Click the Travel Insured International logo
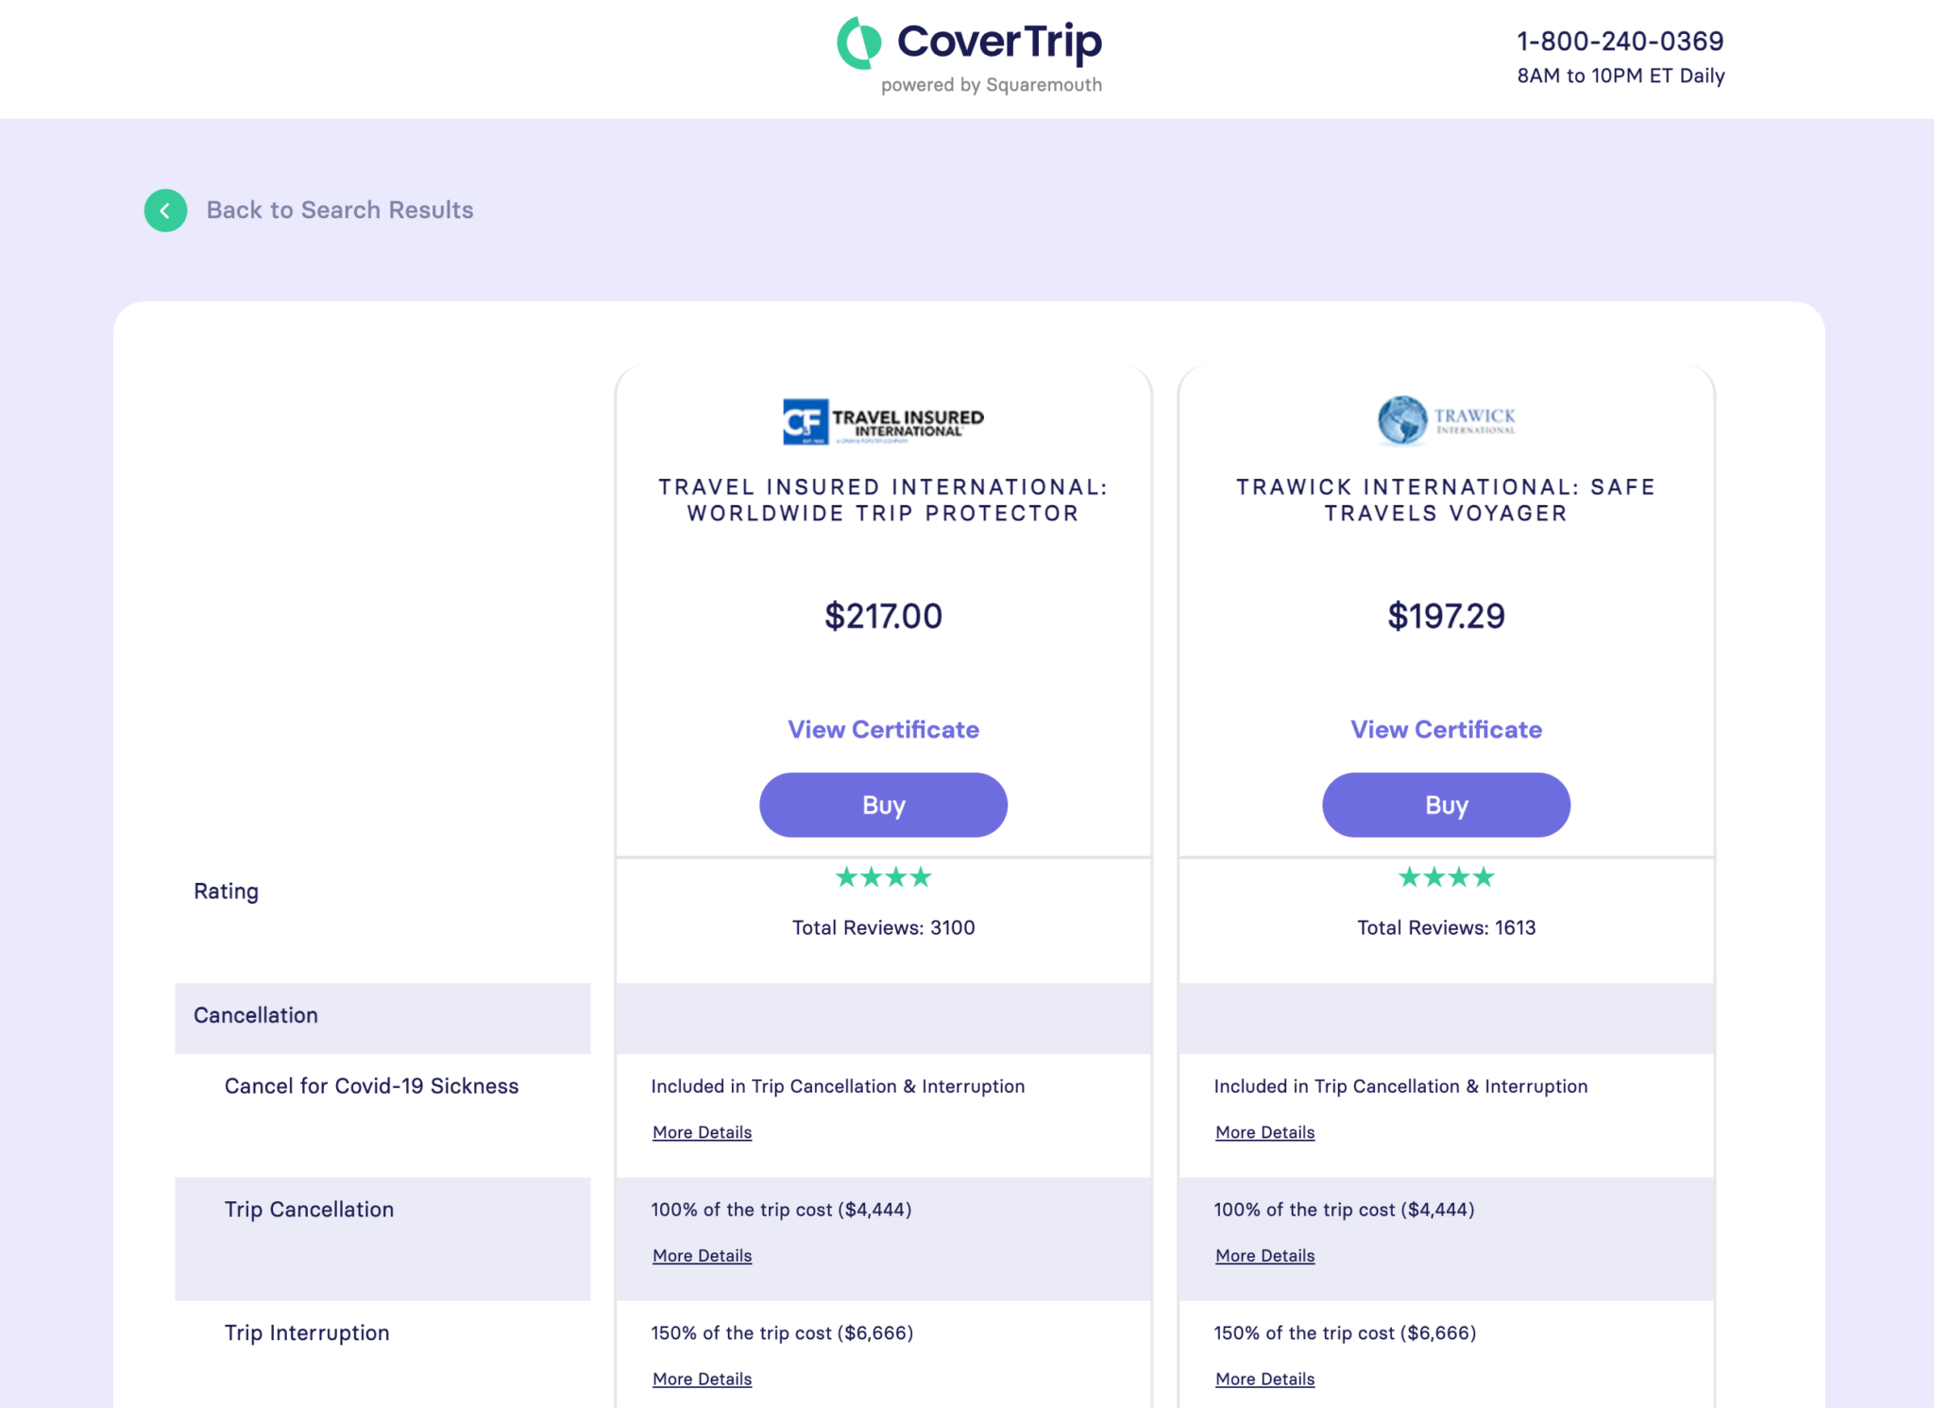Image resolution: width=1934 pixels, height=1408 pixels. click(883, 420)
